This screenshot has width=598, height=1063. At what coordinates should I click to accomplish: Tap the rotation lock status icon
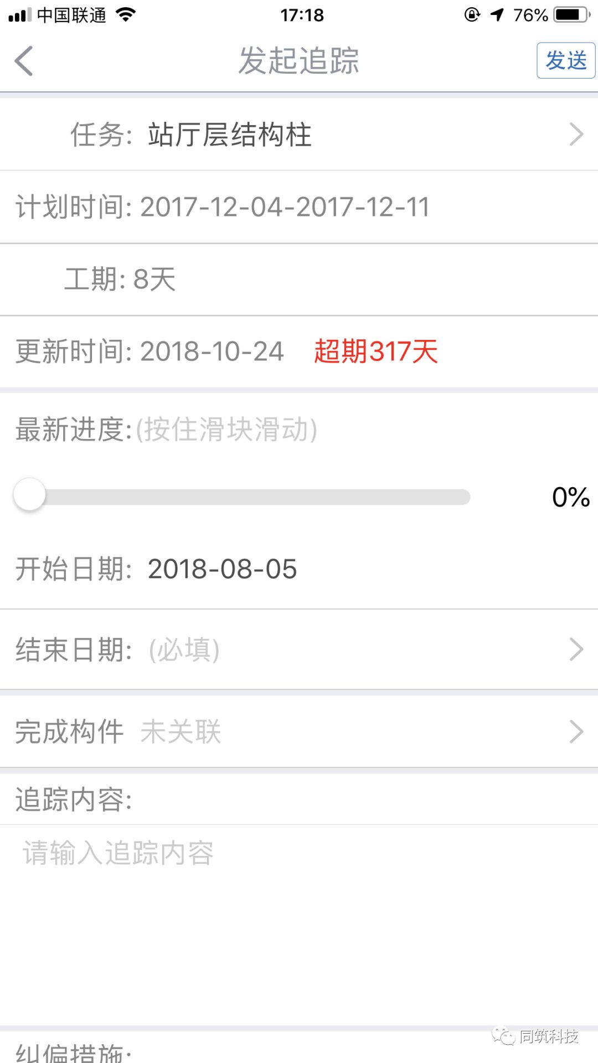pos(472,15)
